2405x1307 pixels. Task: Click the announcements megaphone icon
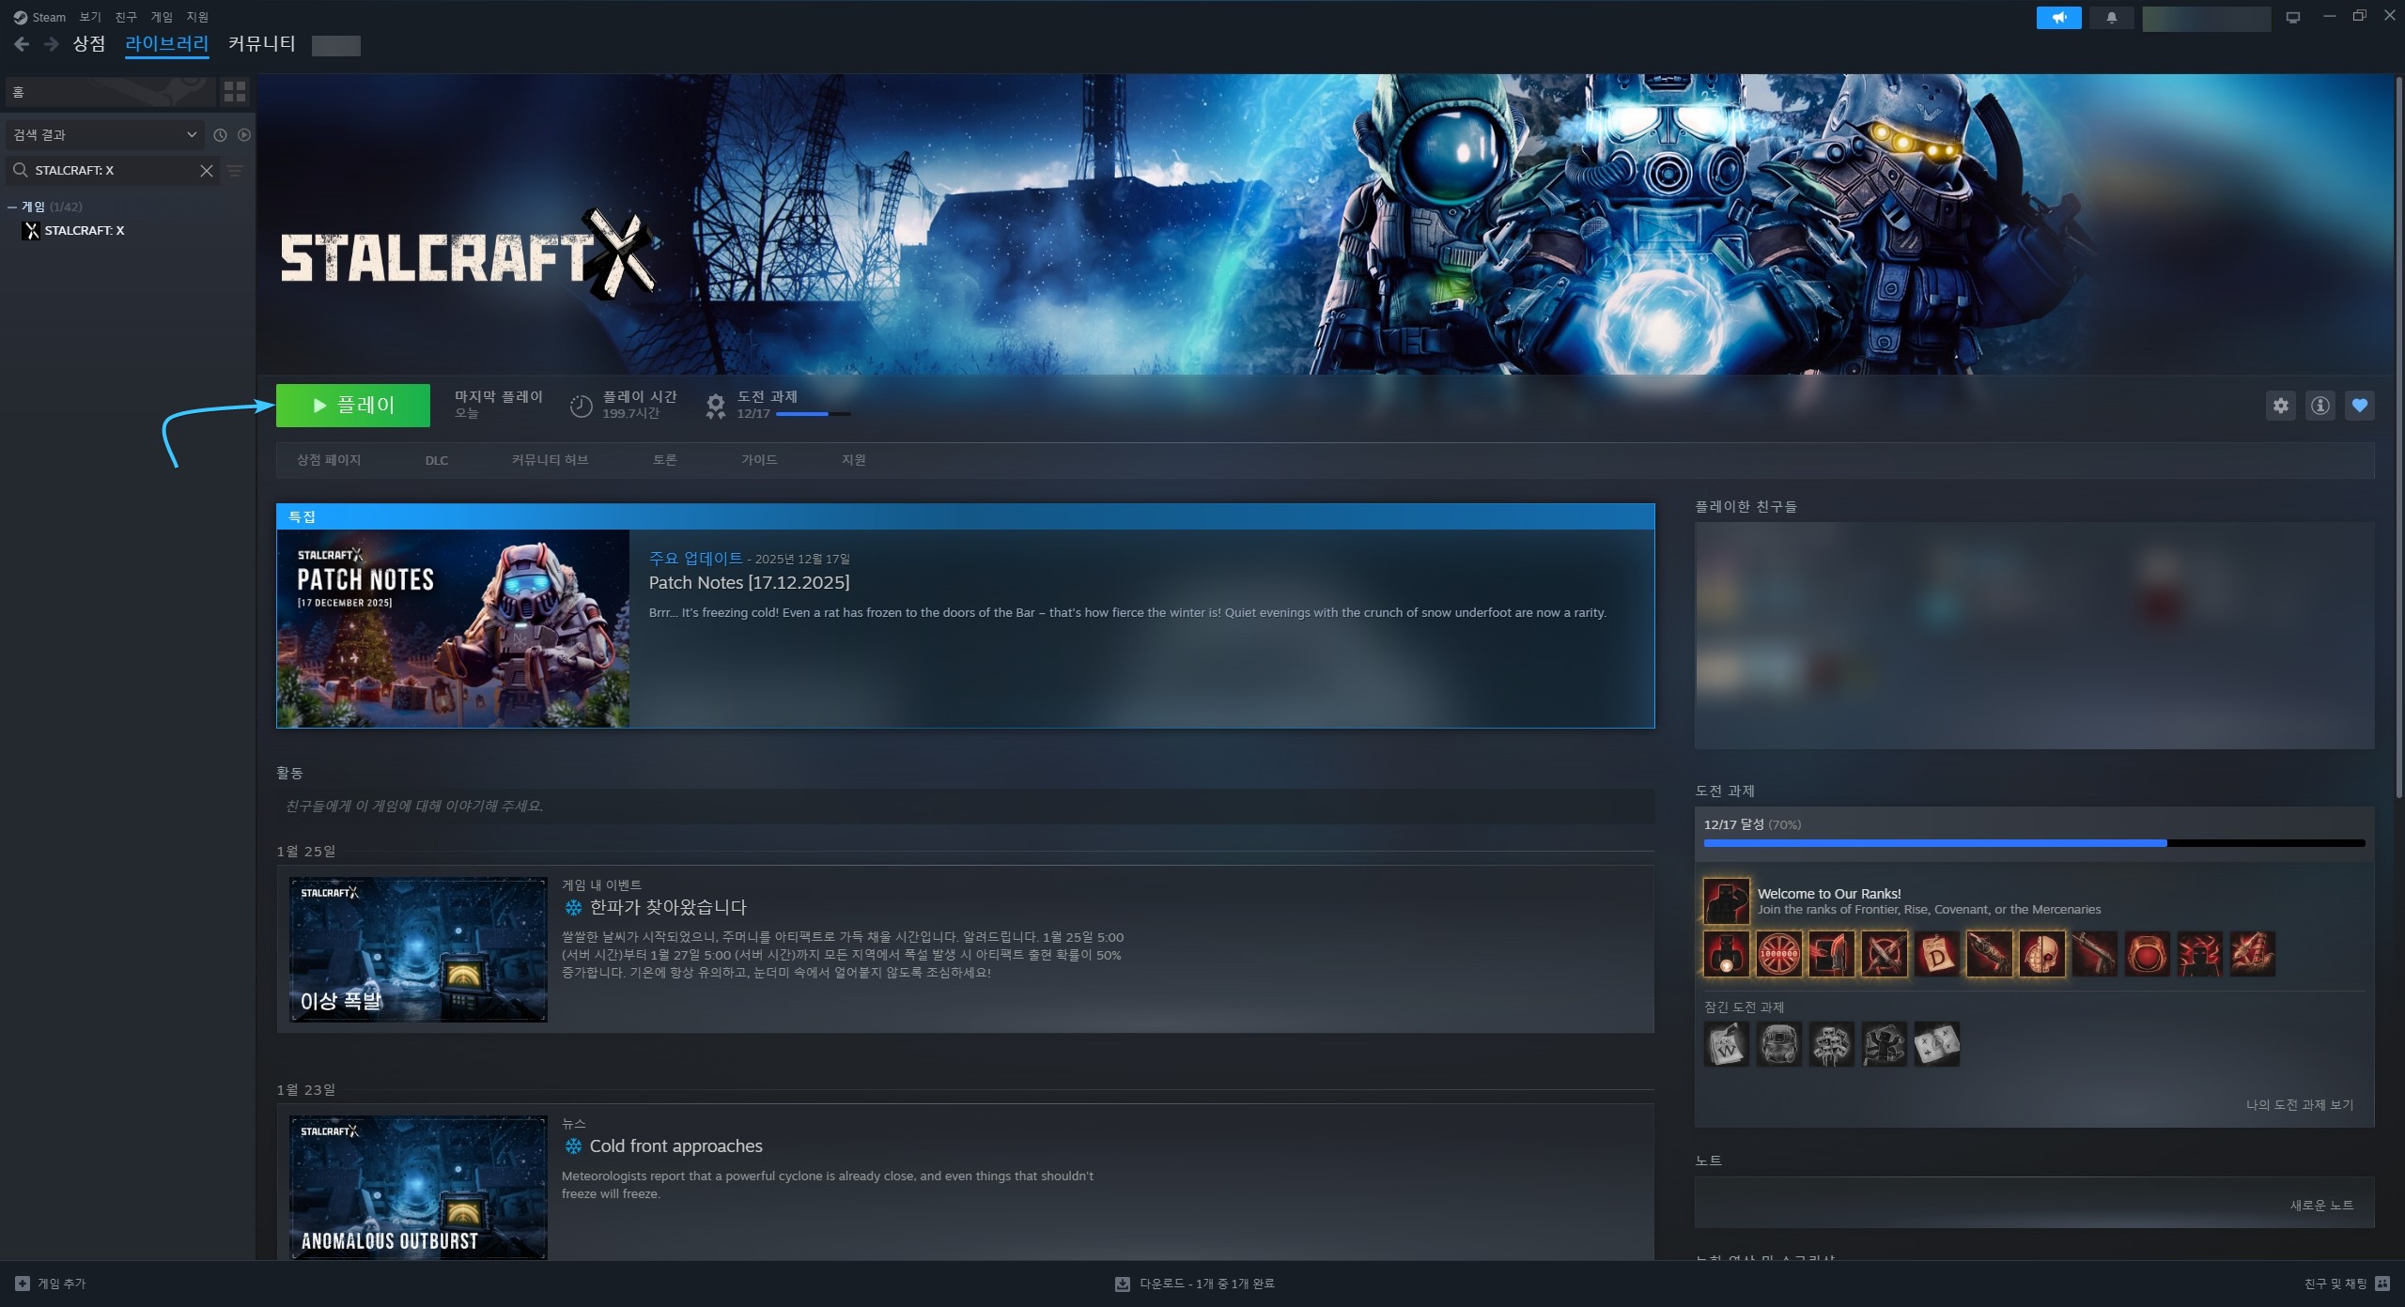click(2058, 18)
